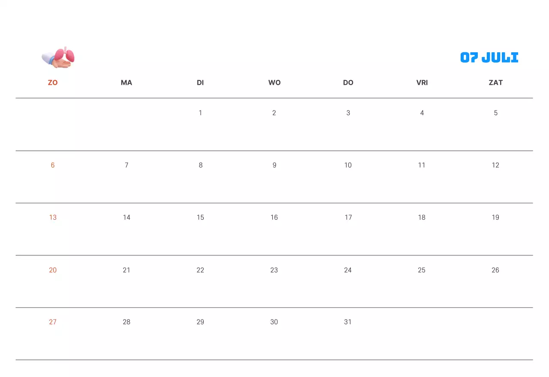549x377 pixels.
Task: Choose the 31st date cell
Action: pos(348,322)
